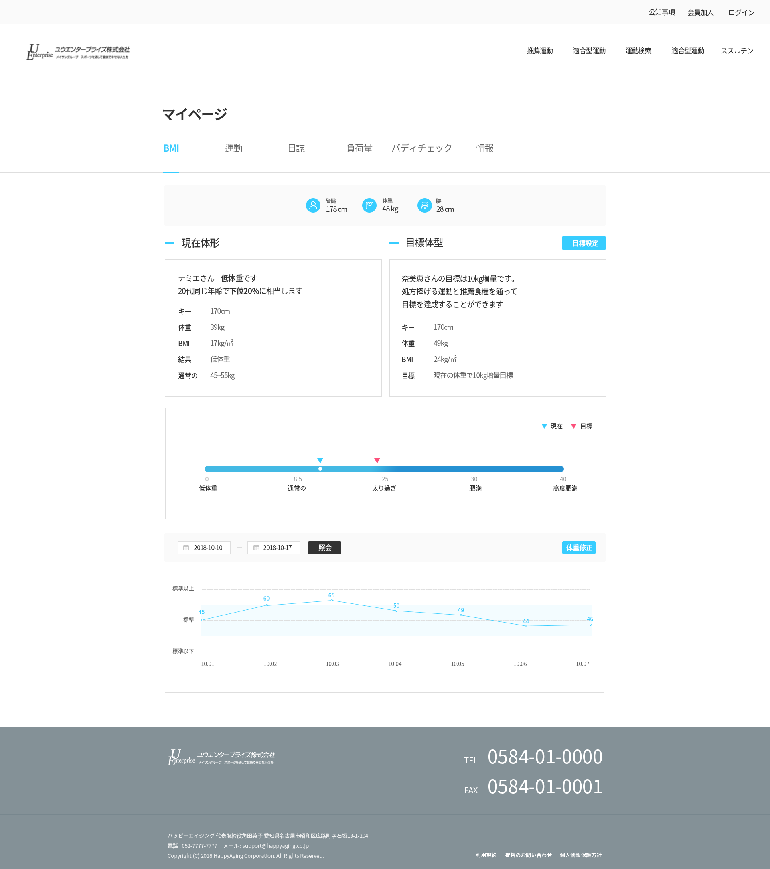Click the dot handle on the BMI scale bar
The height and width of the screenshot is (869, 770).
point(320,469)
